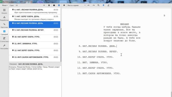Click the text-block icon left of Место и время

coord(64,5)
